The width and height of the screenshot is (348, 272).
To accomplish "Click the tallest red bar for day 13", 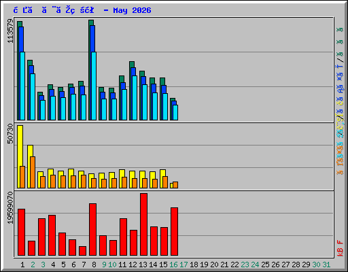I will tap(143, 224).
